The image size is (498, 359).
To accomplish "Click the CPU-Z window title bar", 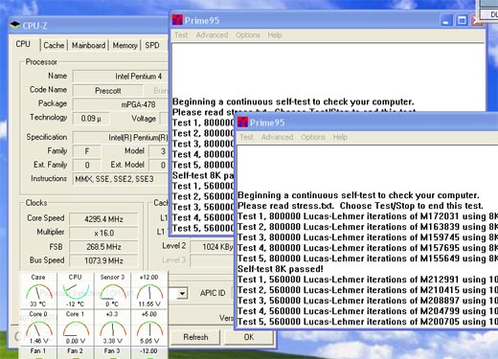I will coord(89,26).
